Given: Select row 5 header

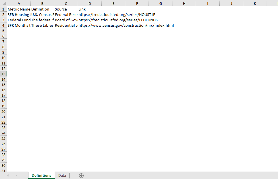Looking at the screenshot, I should tap(3, 31).
